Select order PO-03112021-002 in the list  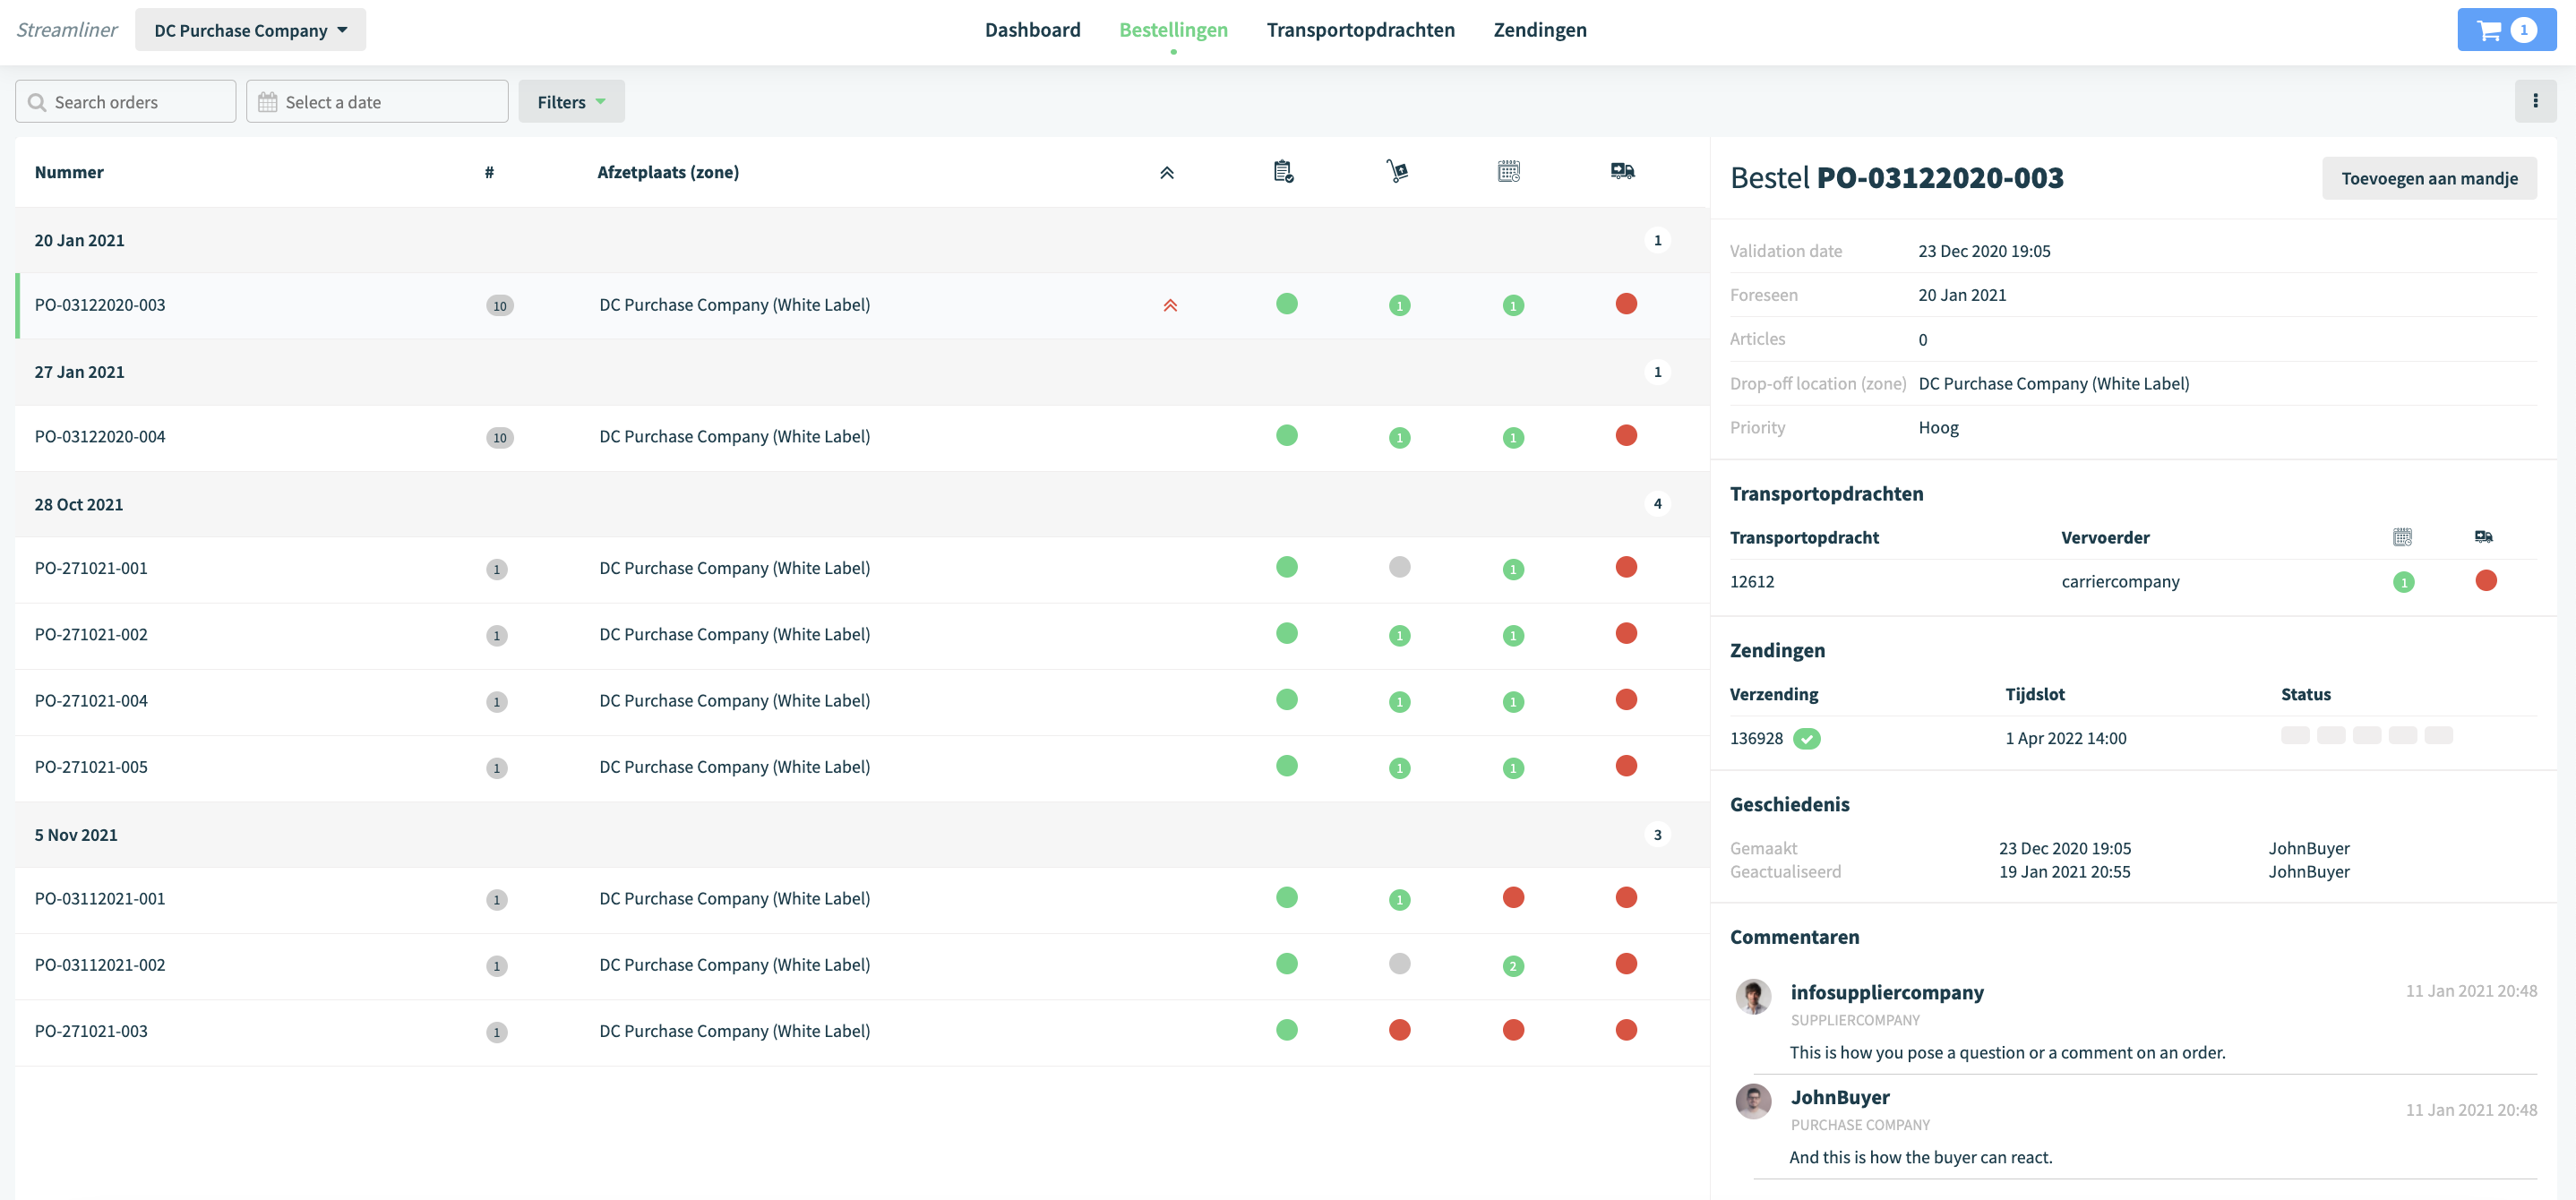(x=862, y=965)
